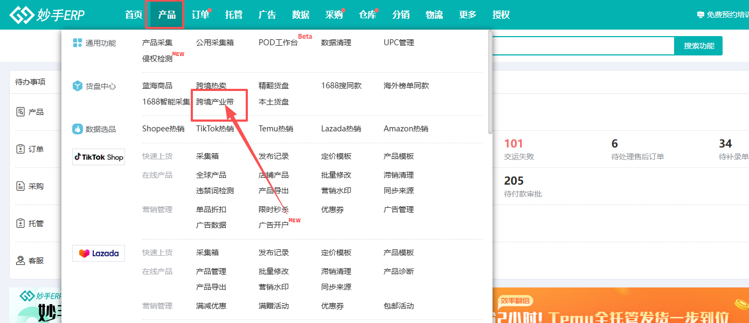The width and height of the screenshot is (749, 323).
Task: Click the 采购 sidebar icon
Action: pos(20,186)
